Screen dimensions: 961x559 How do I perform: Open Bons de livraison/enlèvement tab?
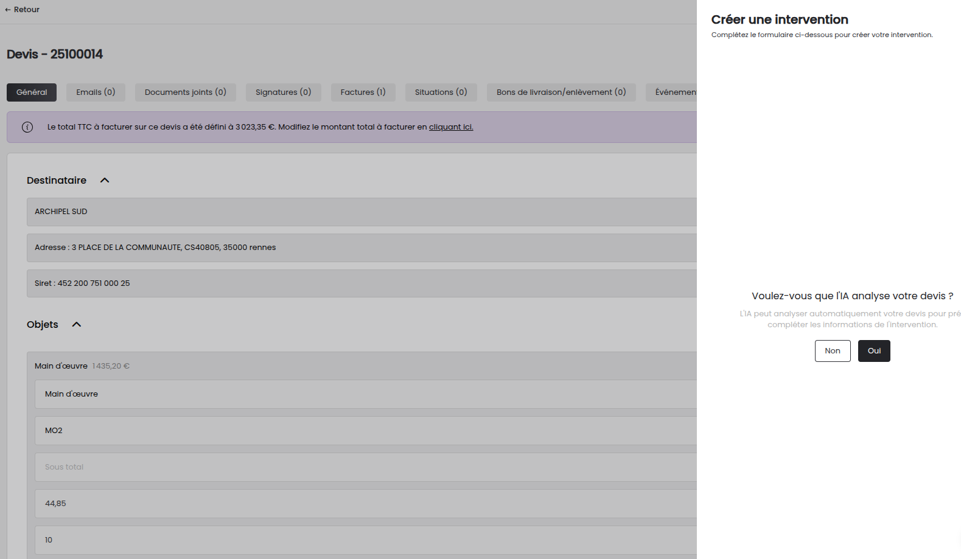pos(561,92)
